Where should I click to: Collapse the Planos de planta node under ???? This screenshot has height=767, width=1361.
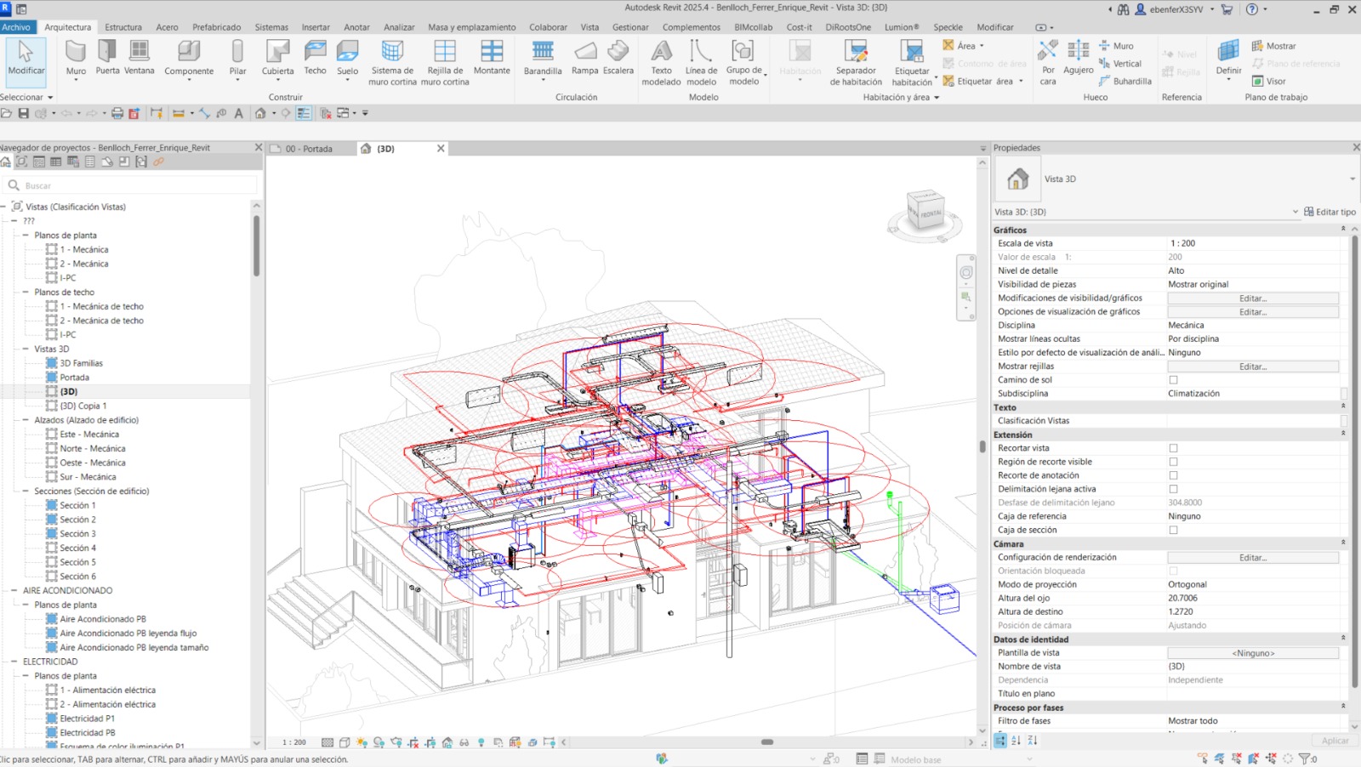[x=26, y=236]
